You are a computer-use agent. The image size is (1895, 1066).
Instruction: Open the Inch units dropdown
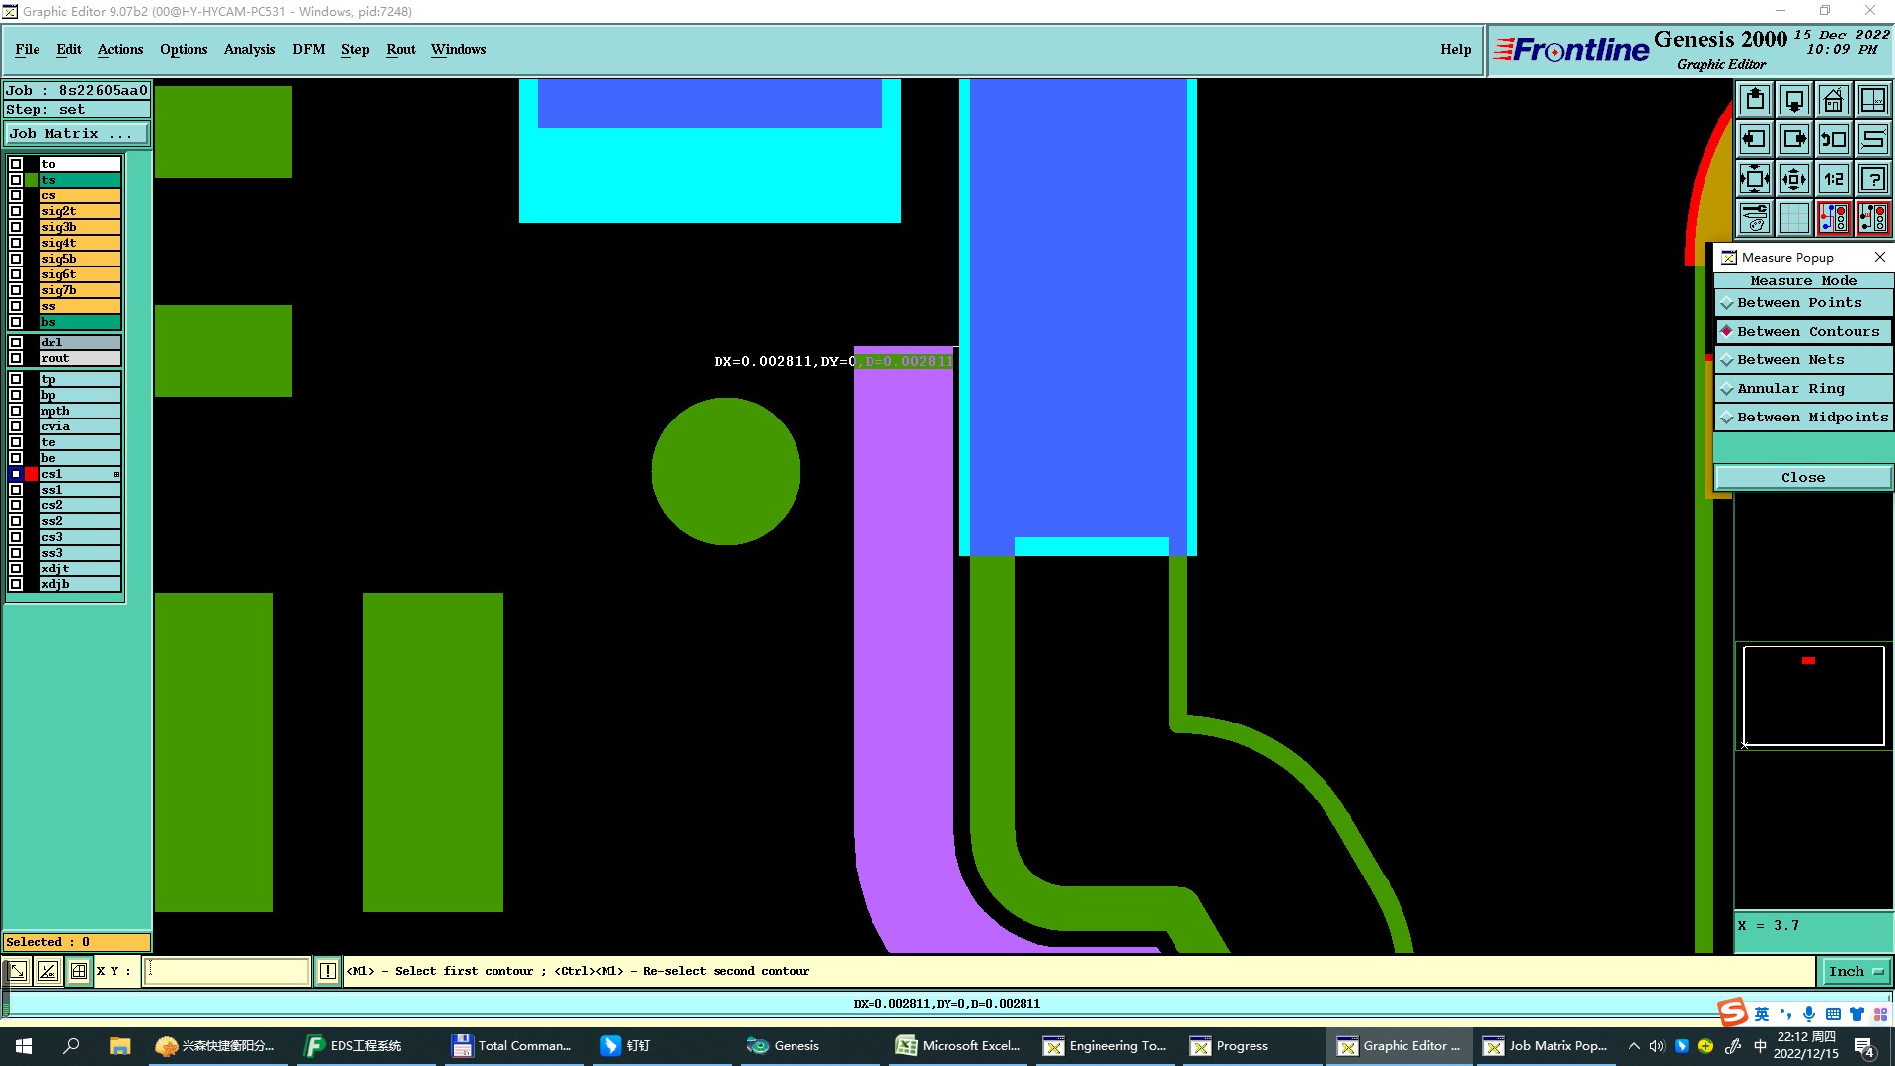pyautogui.click(x=1855, y=971)
